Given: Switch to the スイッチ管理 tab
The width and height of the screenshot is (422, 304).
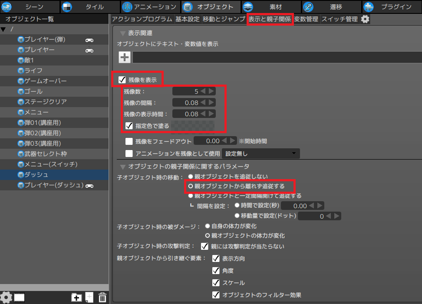Looking at the screenshot, I should coord(340,19).
